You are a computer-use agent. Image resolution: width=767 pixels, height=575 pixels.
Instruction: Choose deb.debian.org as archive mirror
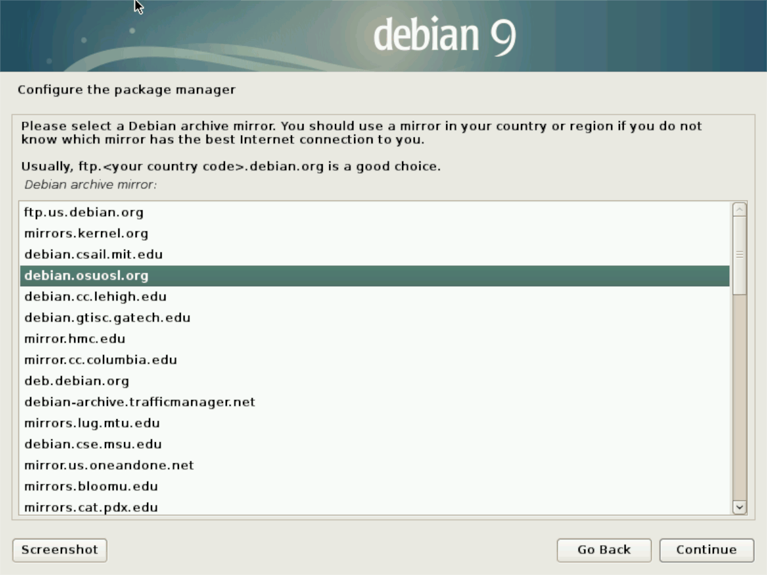click(x=77, y=381)
